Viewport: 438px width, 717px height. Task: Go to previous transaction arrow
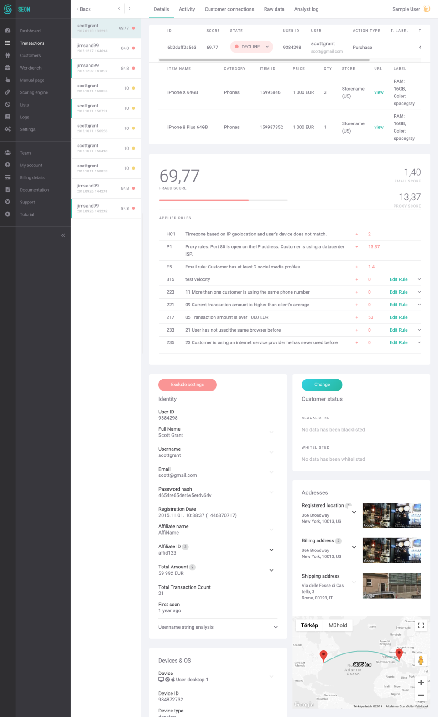click(119, 9)
